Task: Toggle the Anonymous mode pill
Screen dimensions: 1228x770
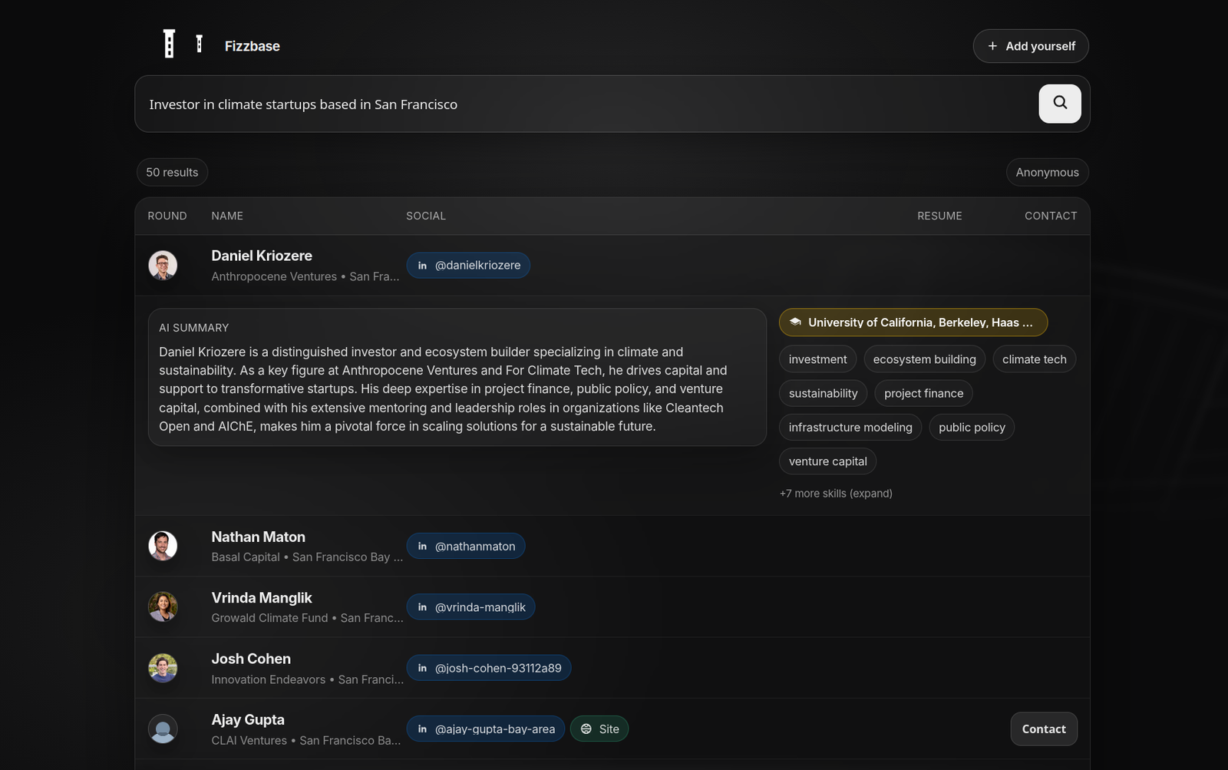Action: [1047, 173]
